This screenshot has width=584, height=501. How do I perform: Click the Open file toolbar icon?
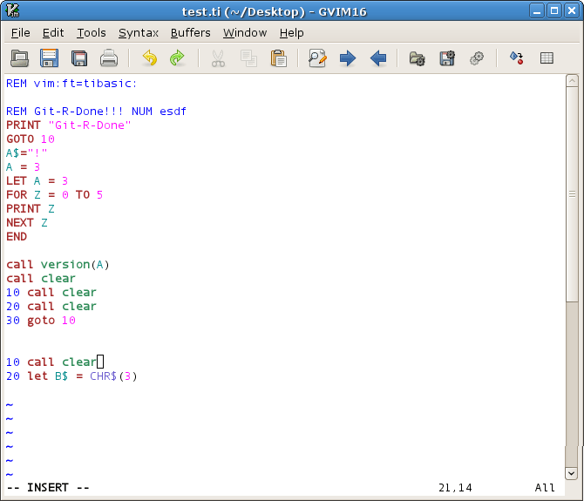(19, 58)
